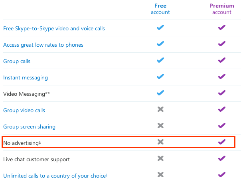Select the Premium account column header
Image resolution: width=241 pixels, height=182 pixels.
222,9
